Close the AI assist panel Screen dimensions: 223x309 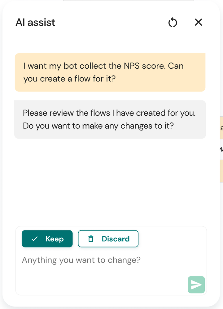tap(198, 22)
